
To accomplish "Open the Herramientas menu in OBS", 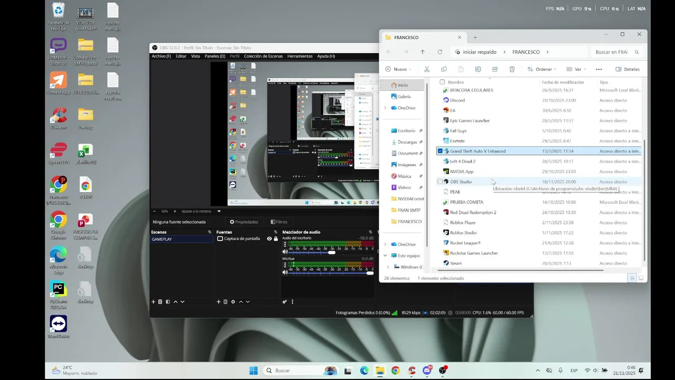I will 300,56.
